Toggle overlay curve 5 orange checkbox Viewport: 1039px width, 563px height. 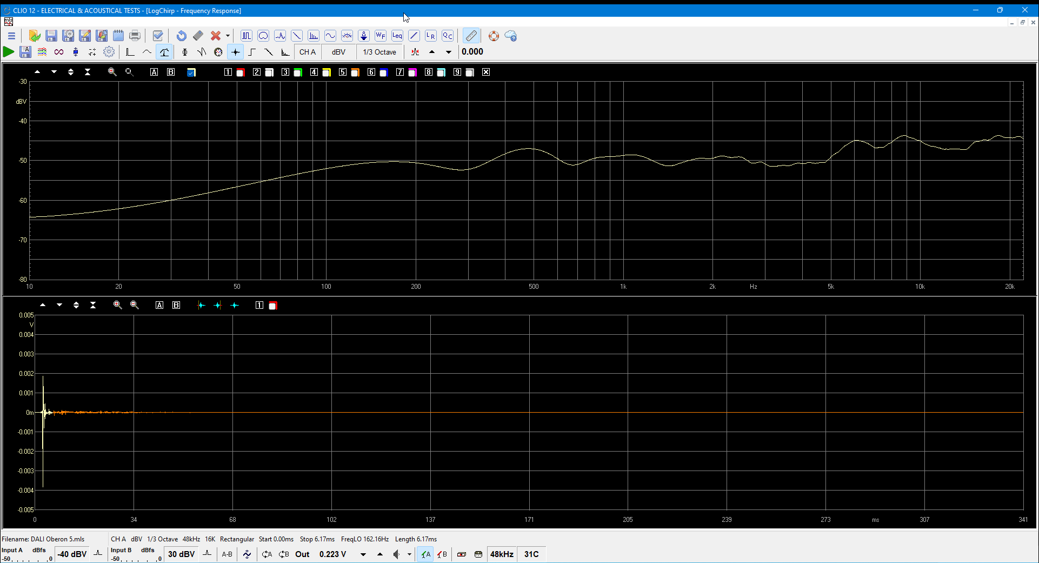(x=355, y=72)
